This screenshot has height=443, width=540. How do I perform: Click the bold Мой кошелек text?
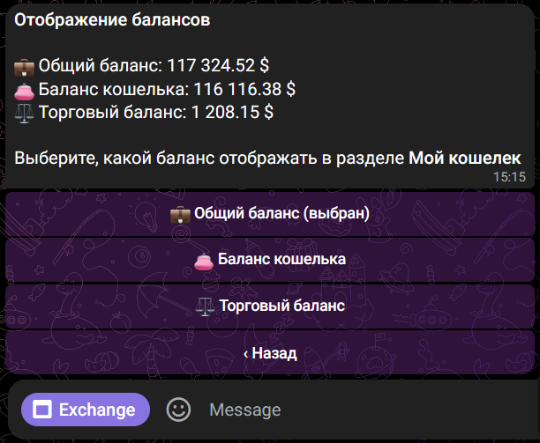coord(465,158)
